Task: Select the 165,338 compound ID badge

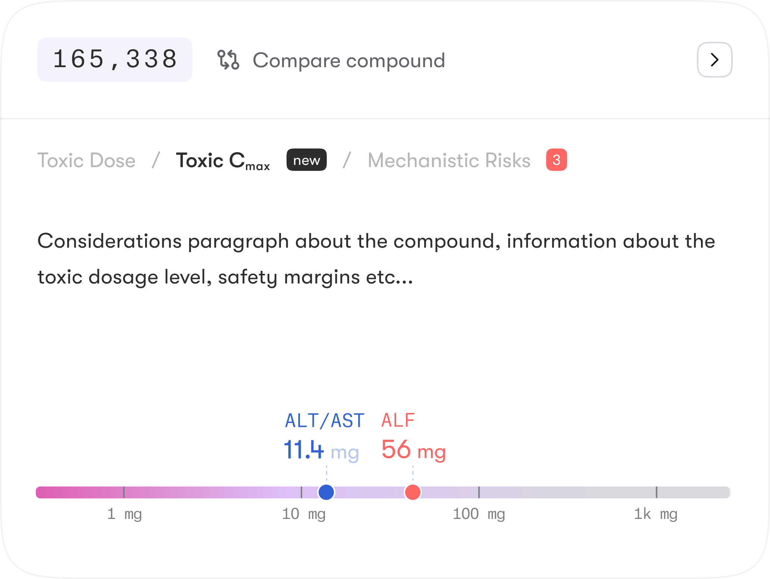Action: pos(115,60)
